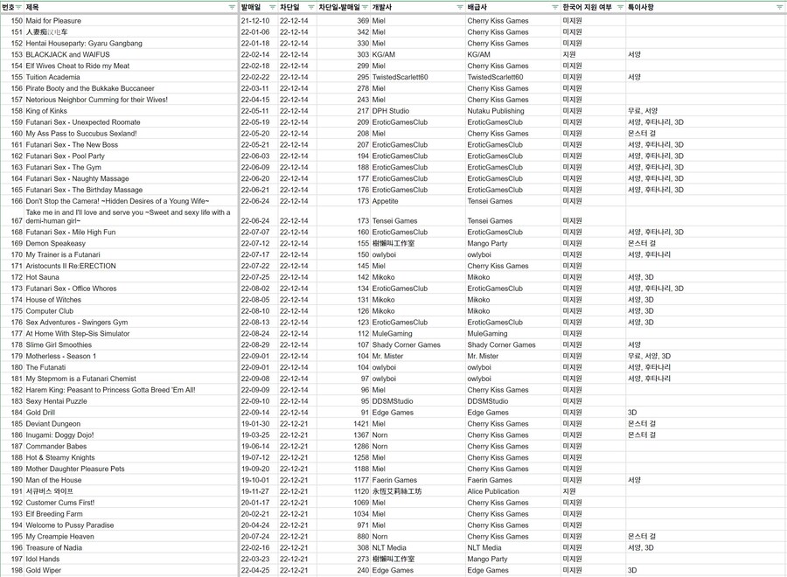
Task: Select the 'Deviant Dungeon' title cell
Action: [x=130, y=424]
